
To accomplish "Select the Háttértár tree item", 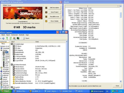I will (x=5, y=75).
